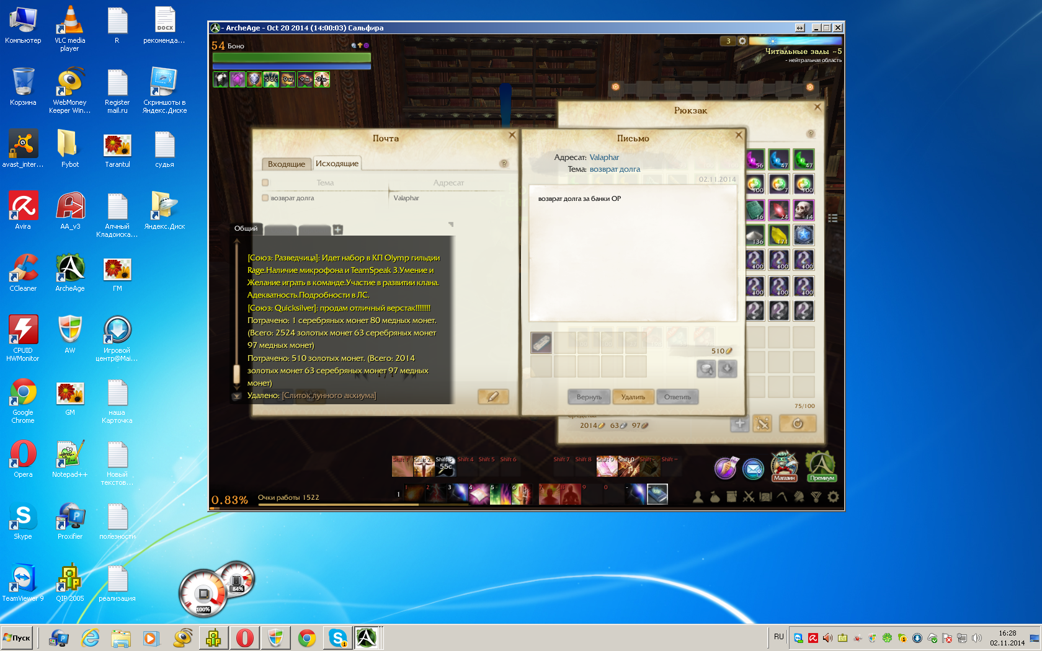This screenshot has height=651, width=1042.
Task: Click the purple hand-with-cash icon
Action: [725, 468]
